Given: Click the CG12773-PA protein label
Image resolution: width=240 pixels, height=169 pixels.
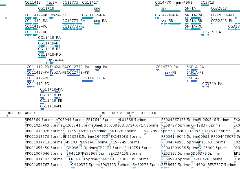Looking at the screenshot, I should (x=78, y=67).
